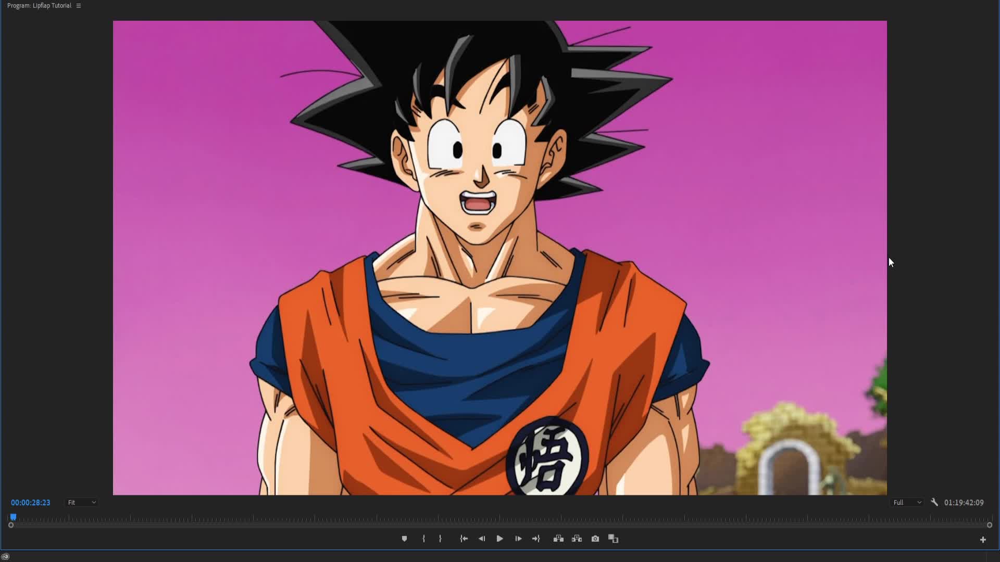Open the Full playback resolution dropdown
This screenshot has width=1000, height=562.
tap(907, 502)
